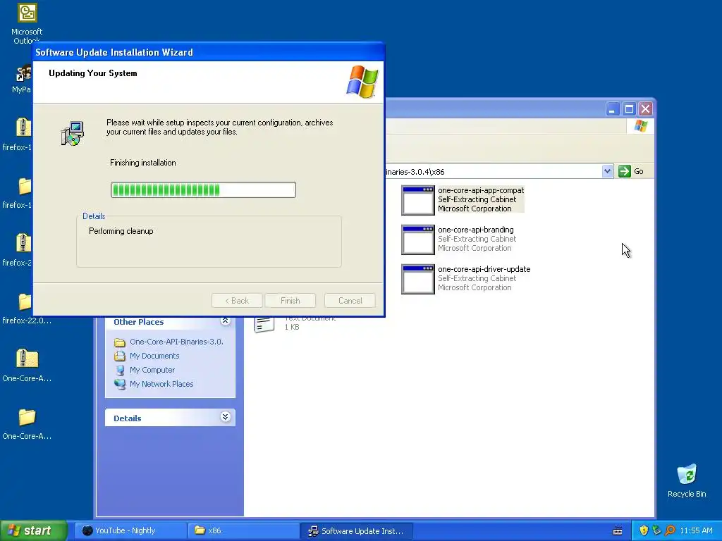Go to My Documents in Other Places

click(x=154, y=356)
